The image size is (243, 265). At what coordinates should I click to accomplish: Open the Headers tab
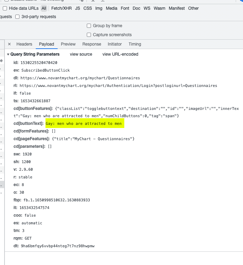coord(24,44)
